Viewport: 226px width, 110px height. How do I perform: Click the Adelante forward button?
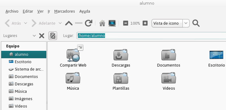click(44, 23)
